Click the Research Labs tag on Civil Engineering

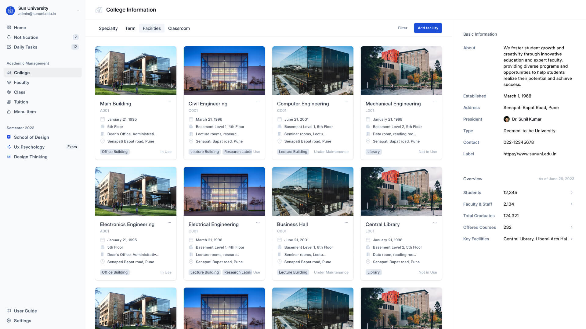(x=237, y=152)
